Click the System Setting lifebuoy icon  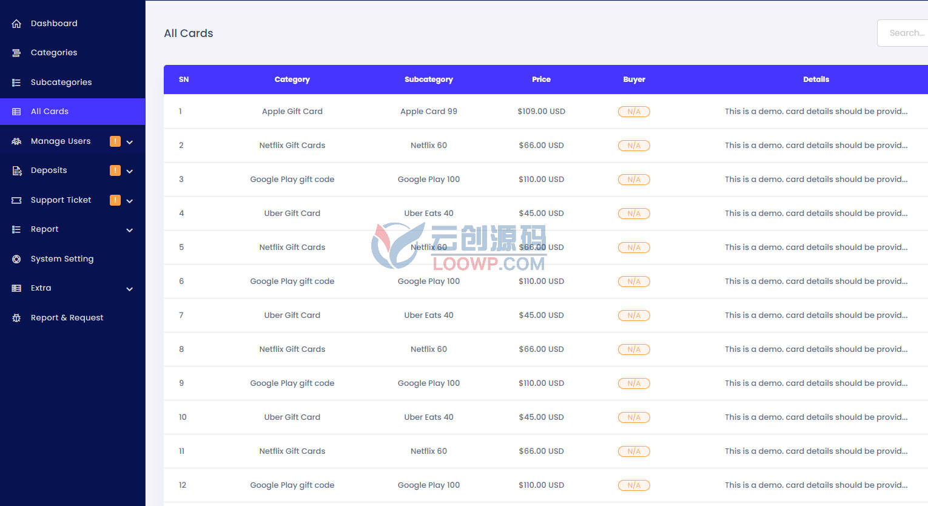[16, 259]
